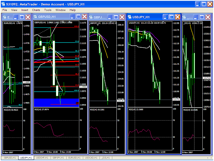Maximize the GBPUSD,H1 chart window
This screenshot has height=161, width=214.
[78, 17]
